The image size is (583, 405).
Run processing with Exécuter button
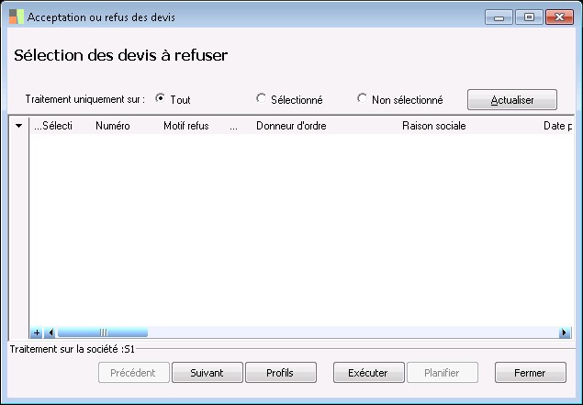click(368, 373)
